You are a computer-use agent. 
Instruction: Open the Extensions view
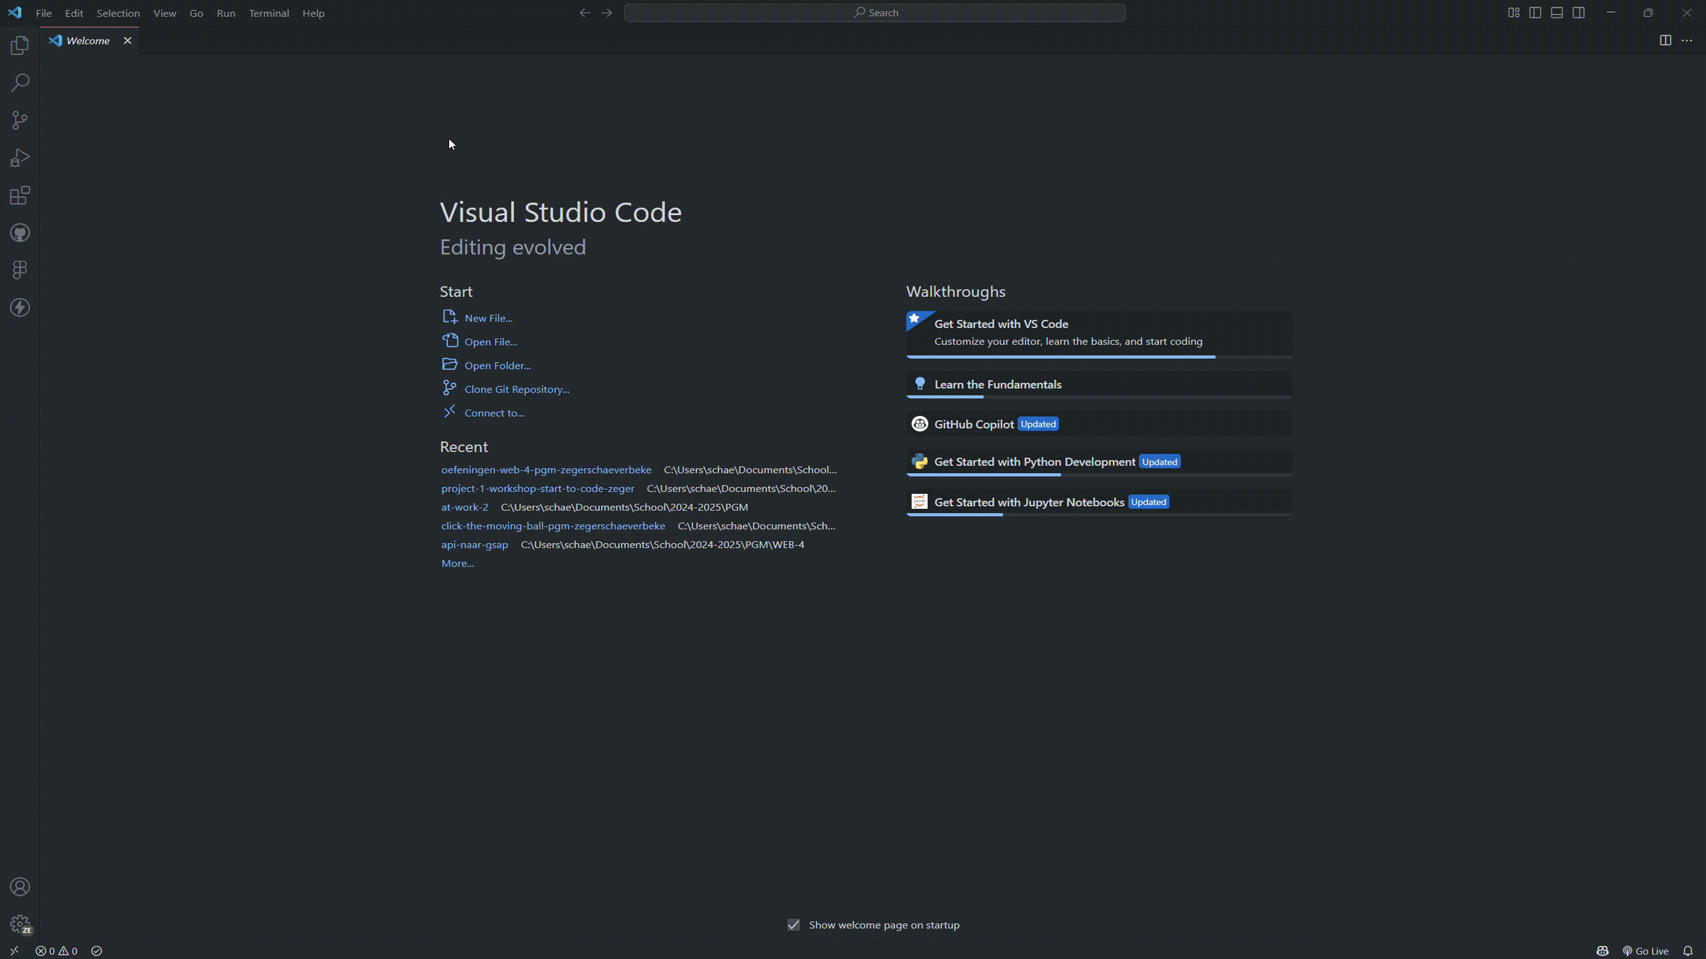20,195
